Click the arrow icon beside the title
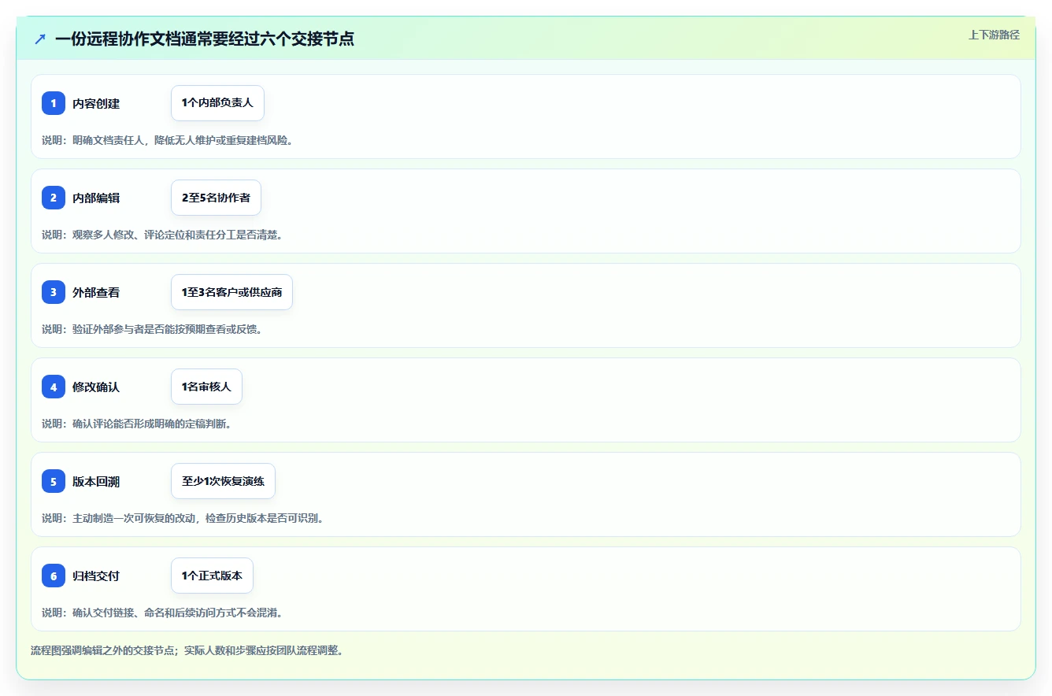The width and height of the screenshot is (1052, 696). coord(40,39)
